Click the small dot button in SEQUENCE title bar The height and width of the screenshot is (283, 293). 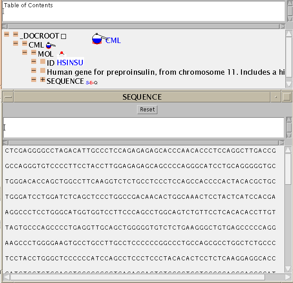coord(275,97)
